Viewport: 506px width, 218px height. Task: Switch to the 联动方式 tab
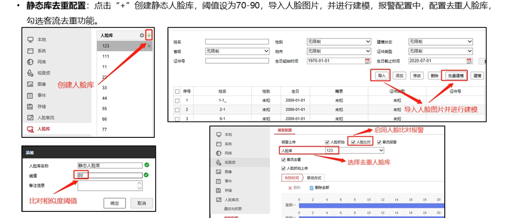[x=314, y=178]
